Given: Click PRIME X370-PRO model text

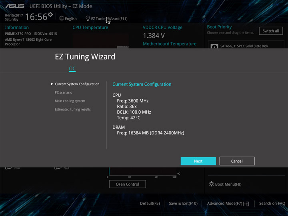Looking at the screenshot, I should pos(18,34).
